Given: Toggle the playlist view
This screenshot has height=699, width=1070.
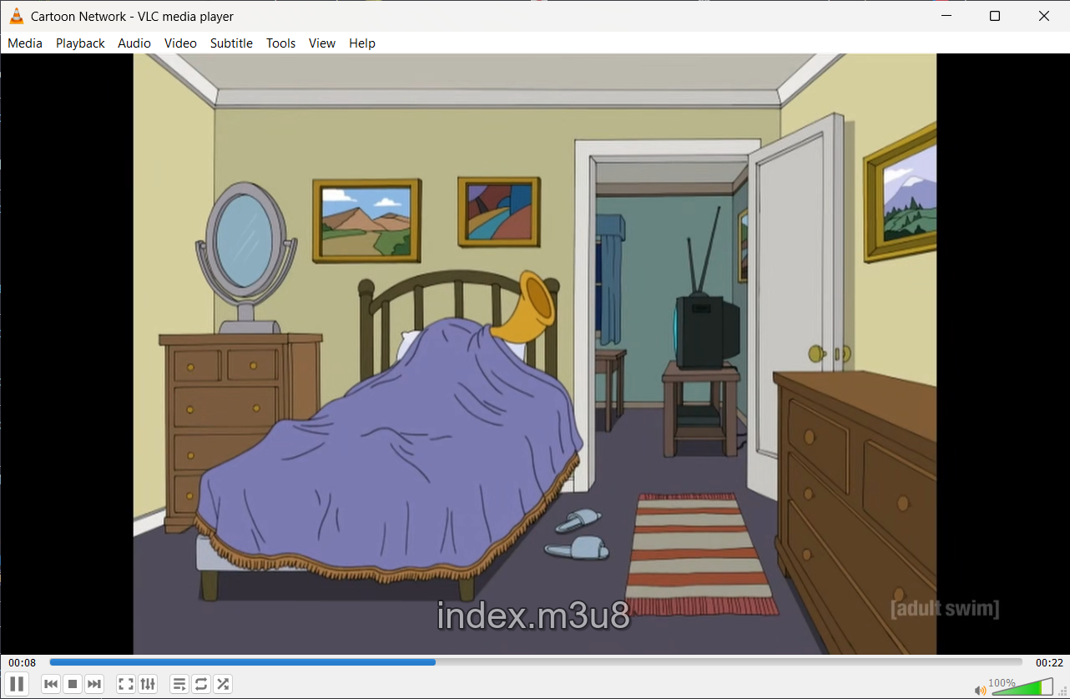Looking at the screenshot, I should click(x=179, y=685).
